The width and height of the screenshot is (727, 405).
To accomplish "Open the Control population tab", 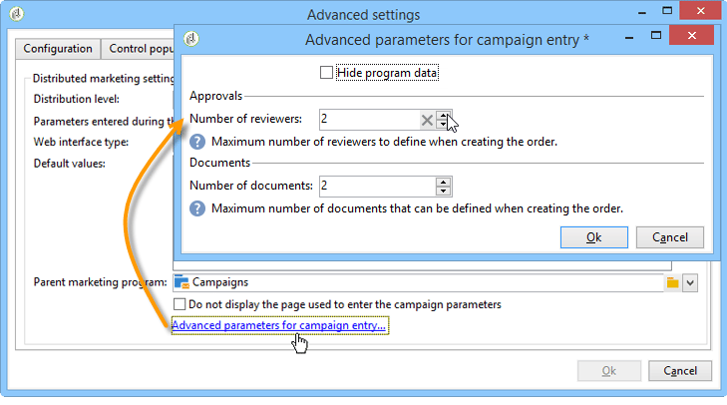I will pyautogui.click(x=139, y=49).
